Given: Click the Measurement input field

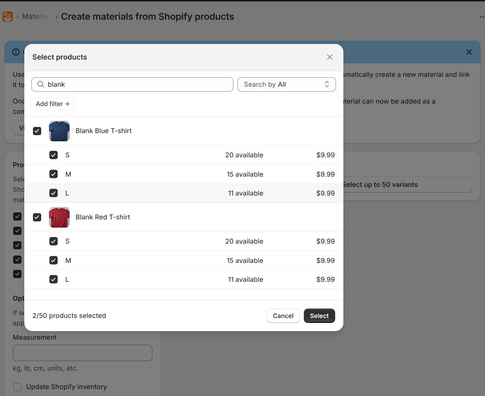Looking at the screenshot, I should pyautogui.click(x=82, y=353).
